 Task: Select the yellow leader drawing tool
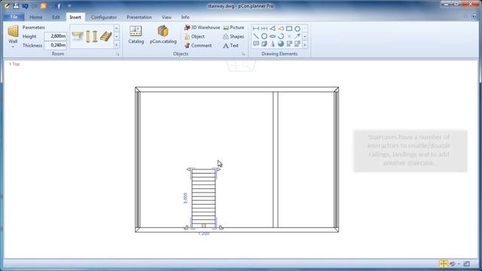[281, 29]
